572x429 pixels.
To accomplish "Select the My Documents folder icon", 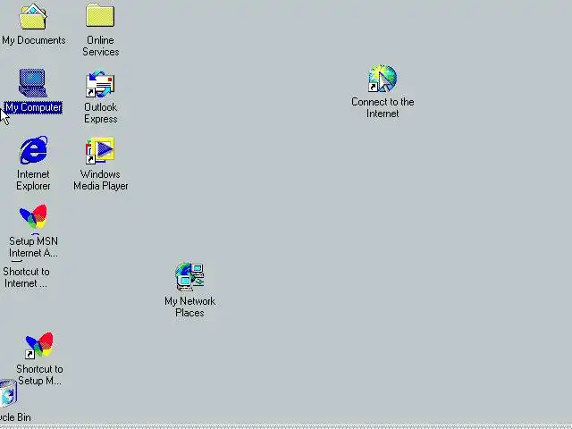I will pyautogui.click(x=33, y=16).
